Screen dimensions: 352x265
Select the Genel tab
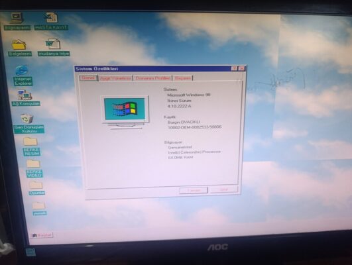(x=88, y=78)
